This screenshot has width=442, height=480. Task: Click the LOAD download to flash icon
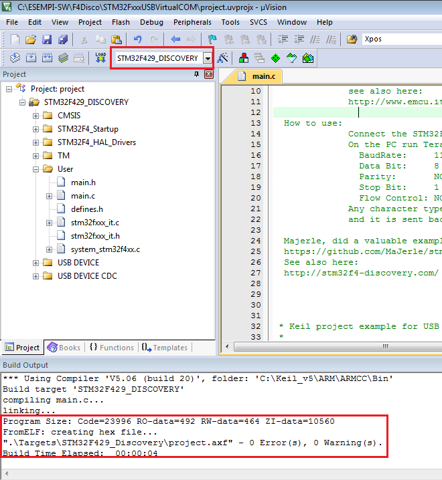(100, 57)
